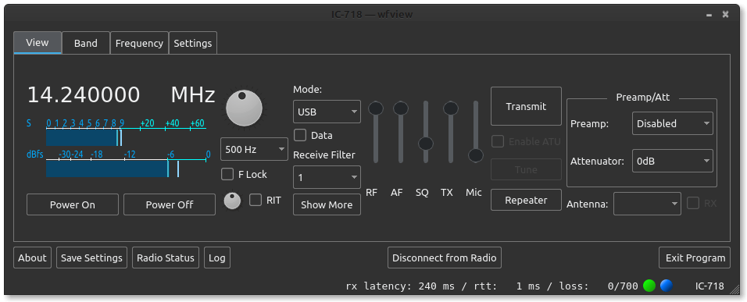Viewport: 747px width, 302px height.
Task: Open the Preamp dropdown showing Disabled
Action: click(673, 123)
